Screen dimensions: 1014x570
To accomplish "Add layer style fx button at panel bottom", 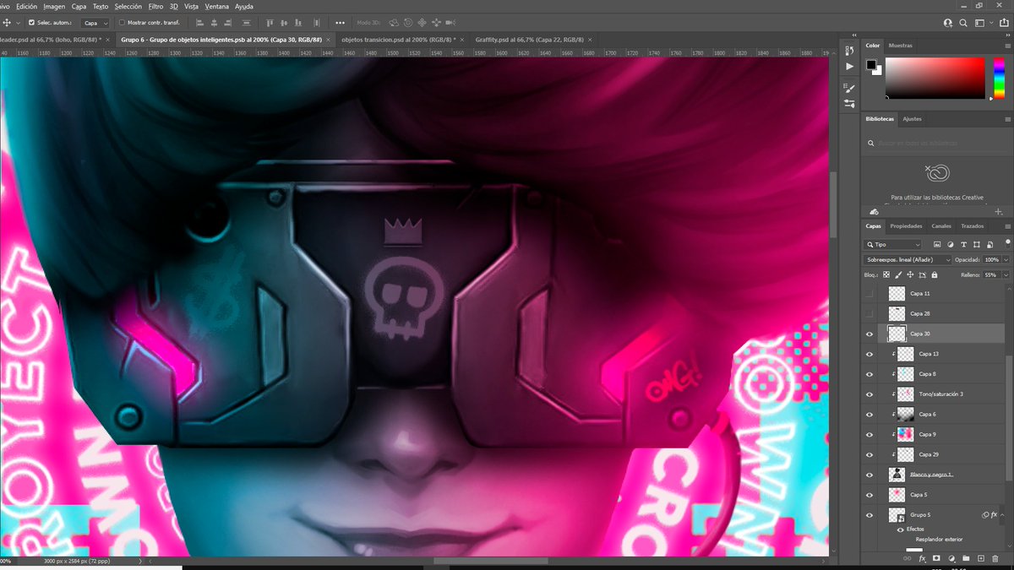I will pyautogui.click(x=922, y=559).
